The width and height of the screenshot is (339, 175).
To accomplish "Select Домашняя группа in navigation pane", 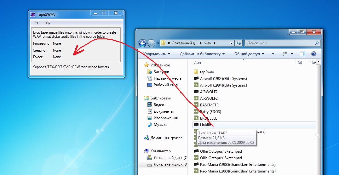I will [x=166, y=138].
